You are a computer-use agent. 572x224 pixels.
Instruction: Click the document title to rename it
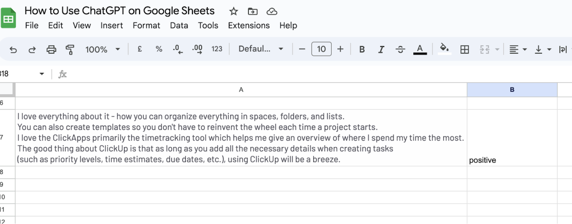click(x=120, y=11)
